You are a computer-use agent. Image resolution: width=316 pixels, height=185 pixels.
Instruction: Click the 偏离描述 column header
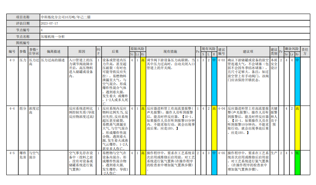[54, 52]
